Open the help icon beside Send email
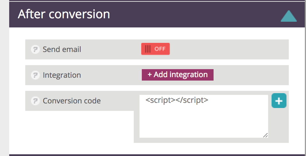Viewport: 306px width, 156px height. tap(35, 49)
